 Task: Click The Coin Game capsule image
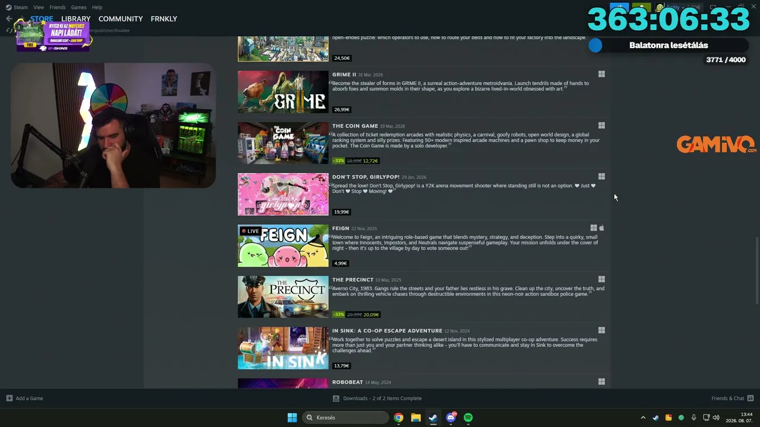tap(283, 143)
